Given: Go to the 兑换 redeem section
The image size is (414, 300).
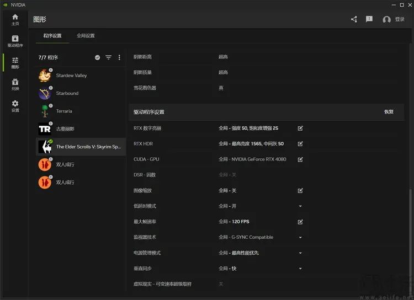Looking at the screenshot, I should point(15,84).
